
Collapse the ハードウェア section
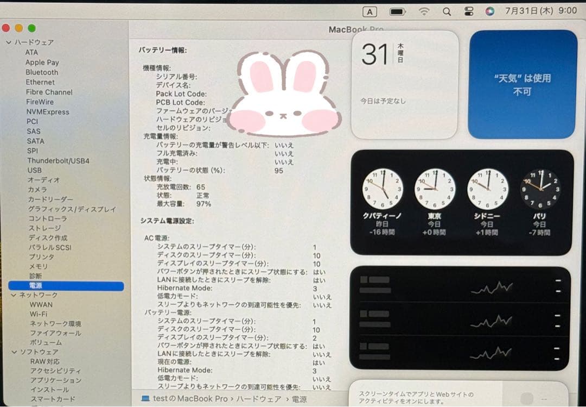8,42
